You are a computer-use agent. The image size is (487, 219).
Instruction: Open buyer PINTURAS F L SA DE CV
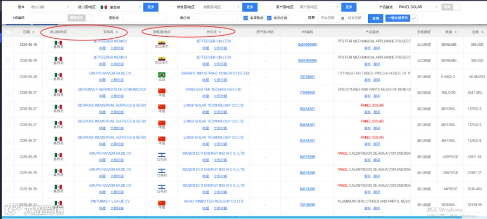(x=110, y=201)
